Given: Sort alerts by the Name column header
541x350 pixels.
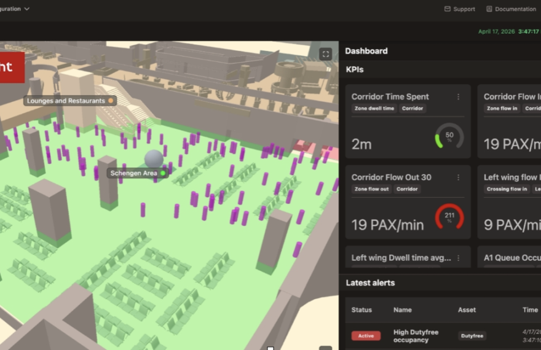Looking at the screenshot, I should [x=402, y=310].
